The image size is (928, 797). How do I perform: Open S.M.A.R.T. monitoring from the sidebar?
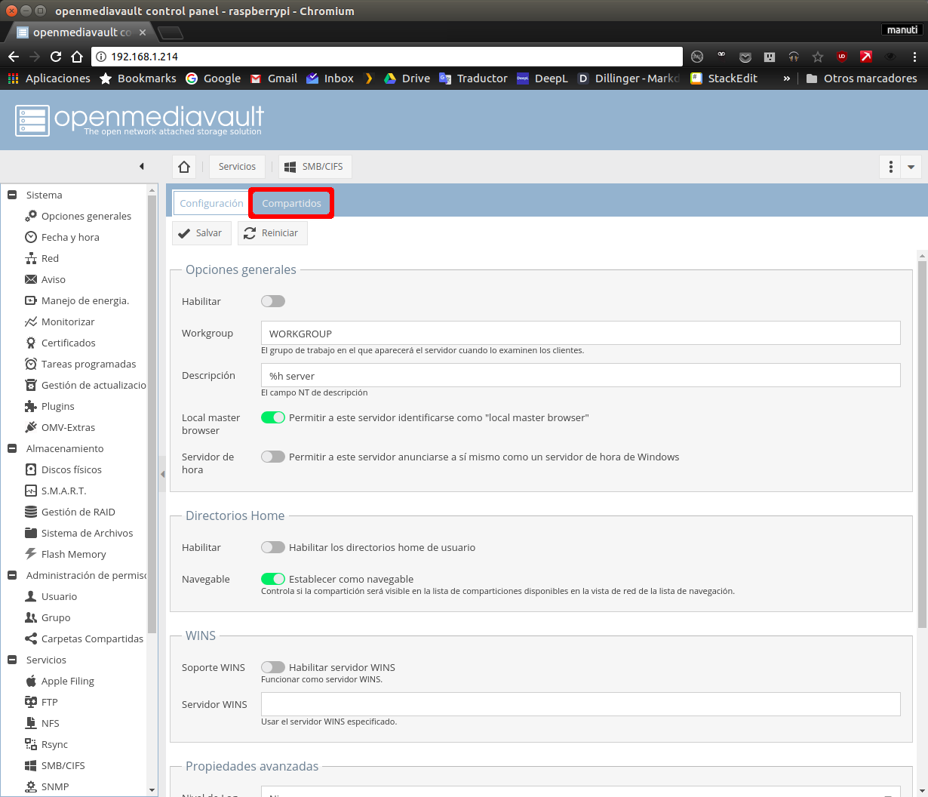[63, 491]
